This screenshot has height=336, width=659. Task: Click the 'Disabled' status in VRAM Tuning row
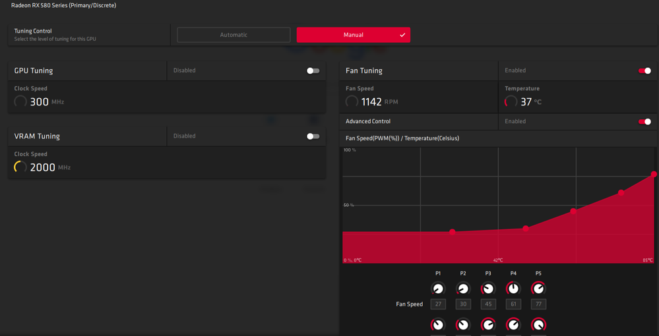(185, 136)
